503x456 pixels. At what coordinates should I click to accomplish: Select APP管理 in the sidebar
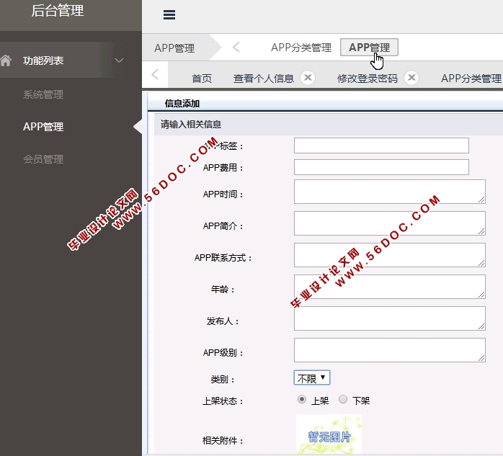(x=43, y=127)
